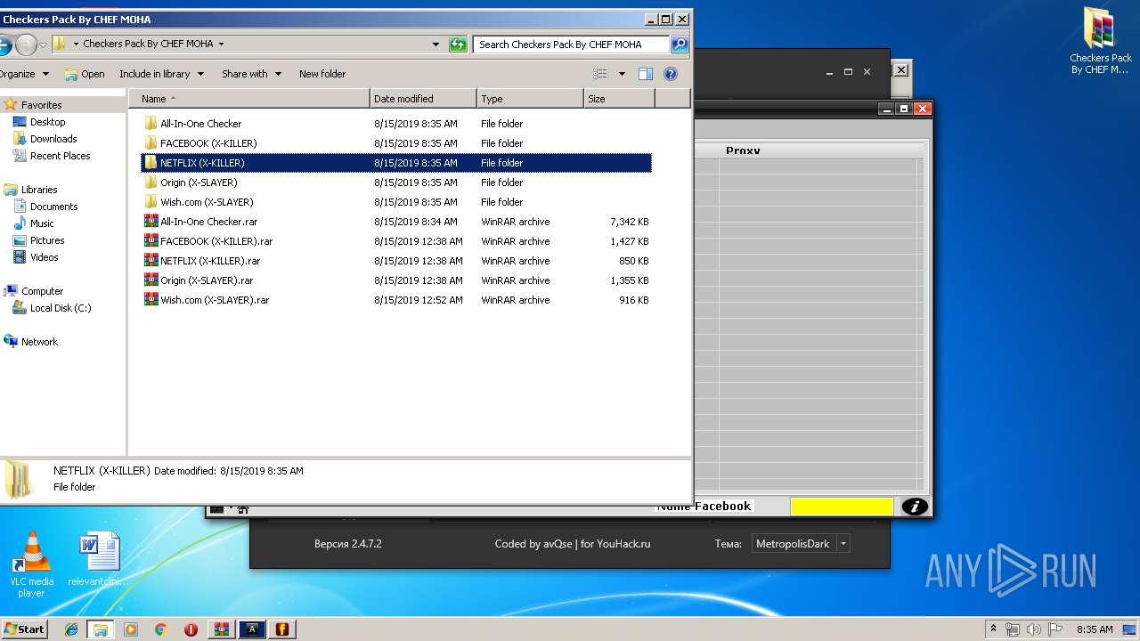Click Proxy column header in checker window

(x=743, y=150)
